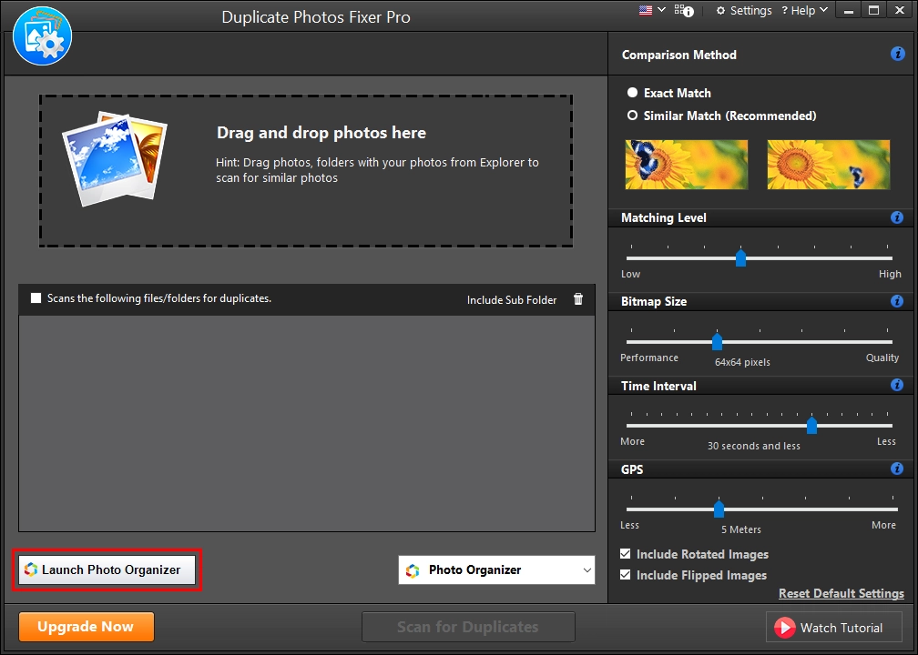
Task: Show info for Matching Level
Action: tap(897, 217)
